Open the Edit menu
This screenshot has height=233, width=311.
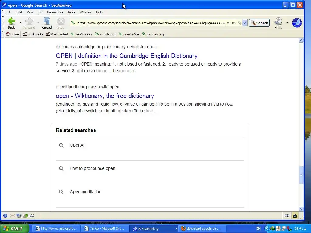click(x=19, y=12)
